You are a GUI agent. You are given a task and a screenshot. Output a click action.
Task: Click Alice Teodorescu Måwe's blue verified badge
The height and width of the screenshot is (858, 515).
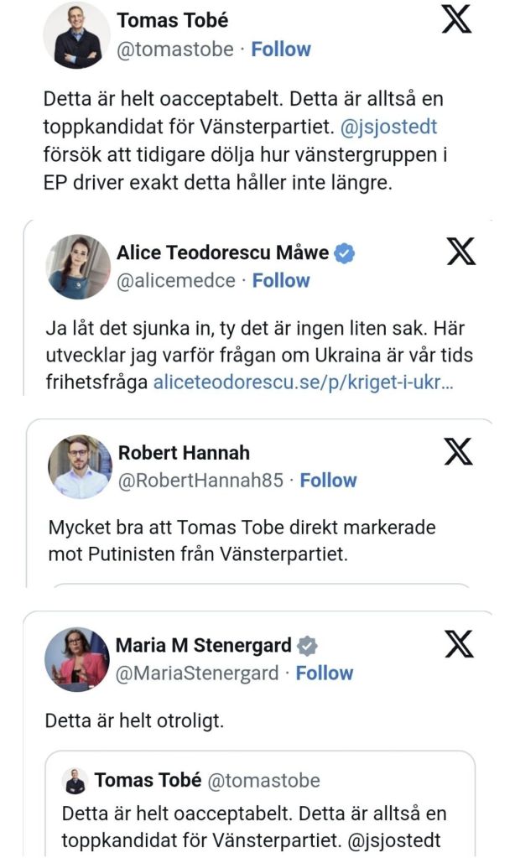coord(345,253)
